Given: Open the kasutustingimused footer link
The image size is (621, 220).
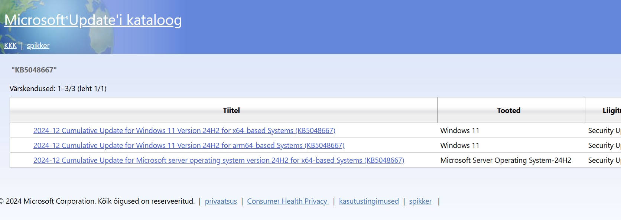Looking at the screenshot, I should coord(369,201).
